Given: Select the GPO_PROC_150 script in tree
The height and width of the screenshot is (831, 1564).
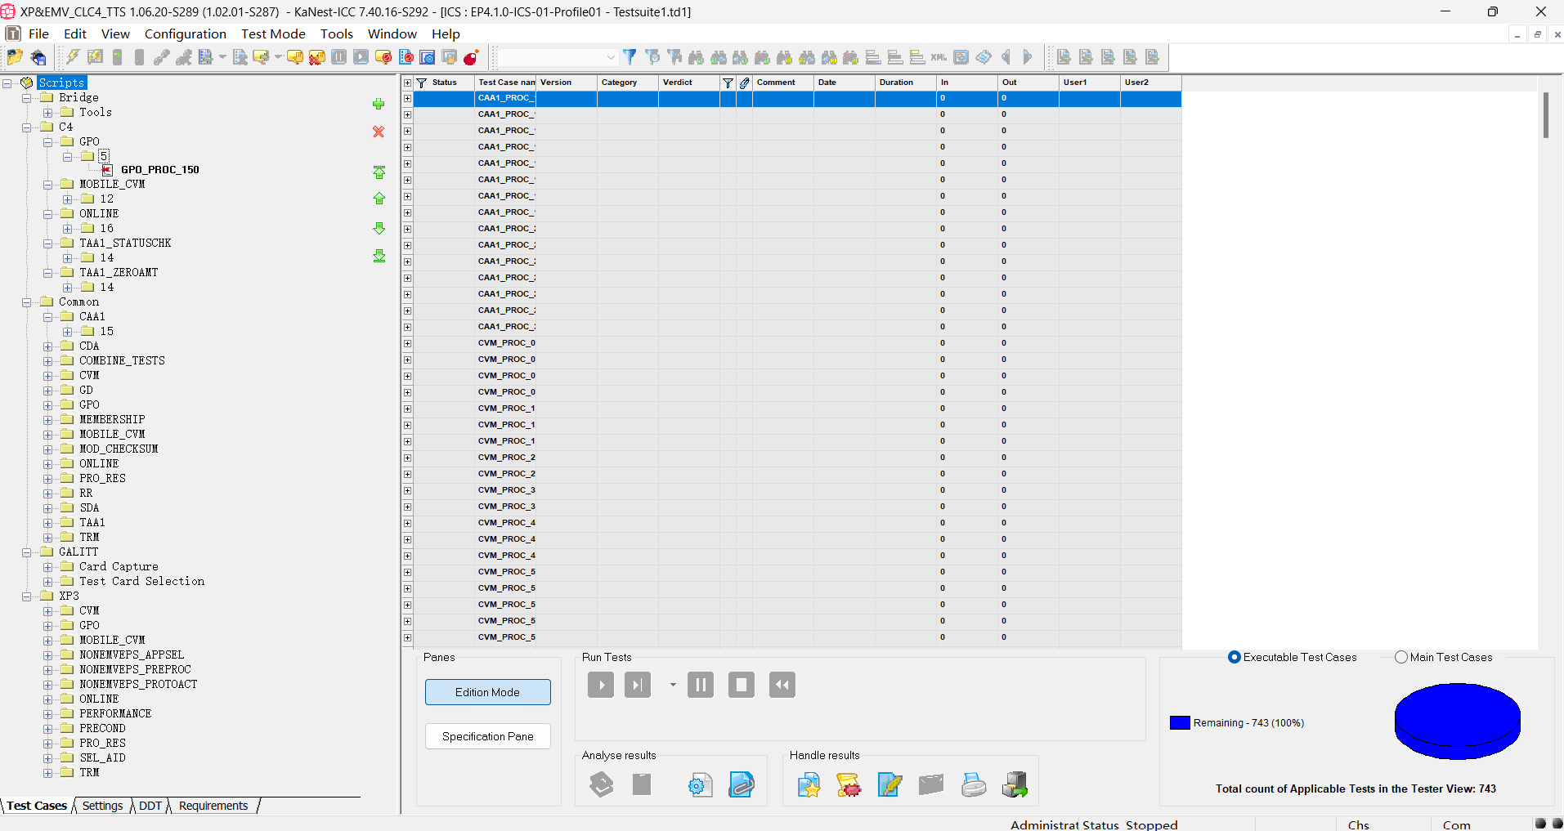Looking at the screenshot, I should [159, 170].
